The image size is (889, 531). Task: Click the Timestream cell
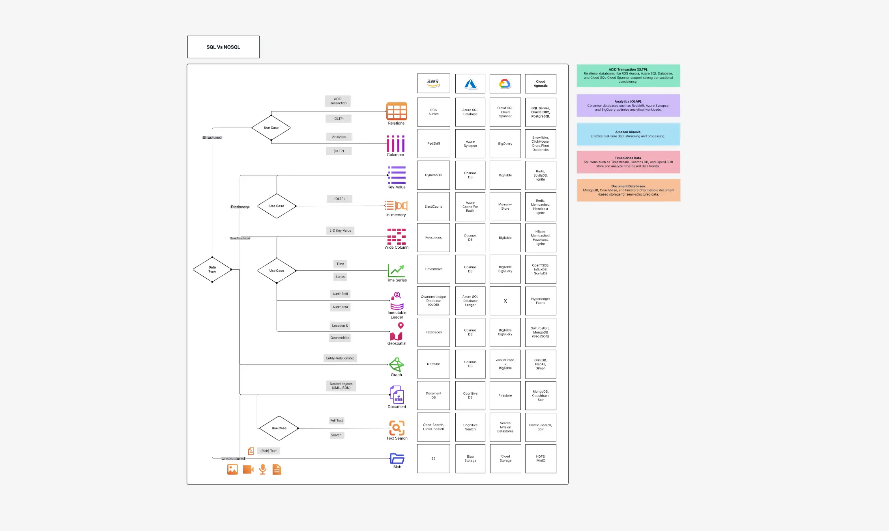coord(433,269)
